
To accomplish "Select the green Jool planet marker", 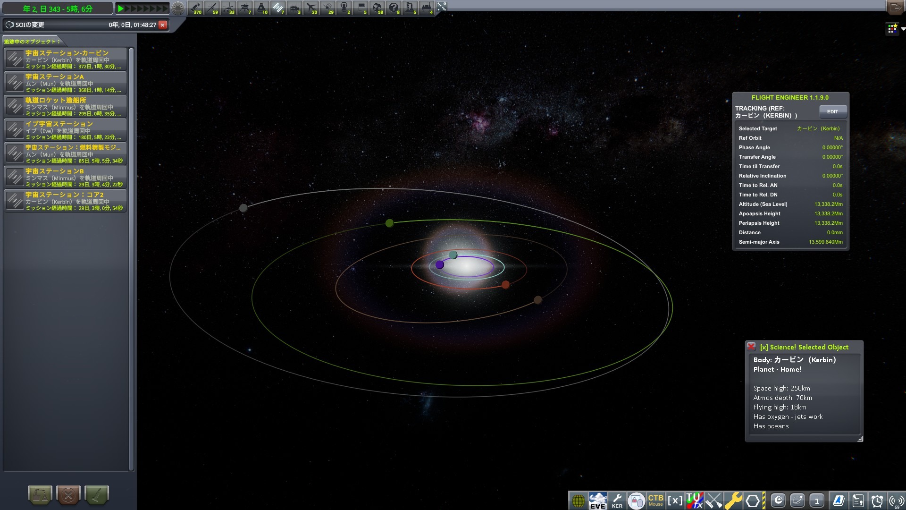I will click(x=389, y=223).
